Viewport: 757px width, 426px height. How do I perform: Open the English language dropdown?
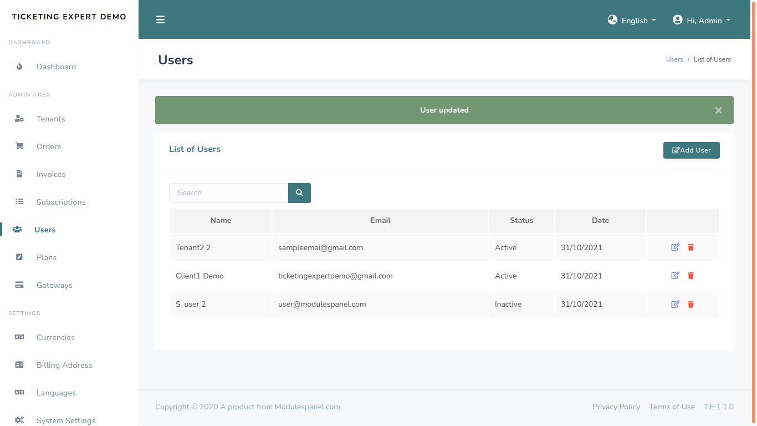click(x=632, y=20)
